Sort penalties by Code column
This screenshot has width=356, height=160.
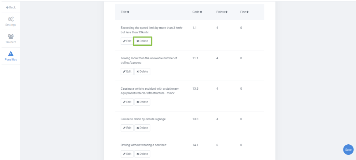click(x=197, y=12)
